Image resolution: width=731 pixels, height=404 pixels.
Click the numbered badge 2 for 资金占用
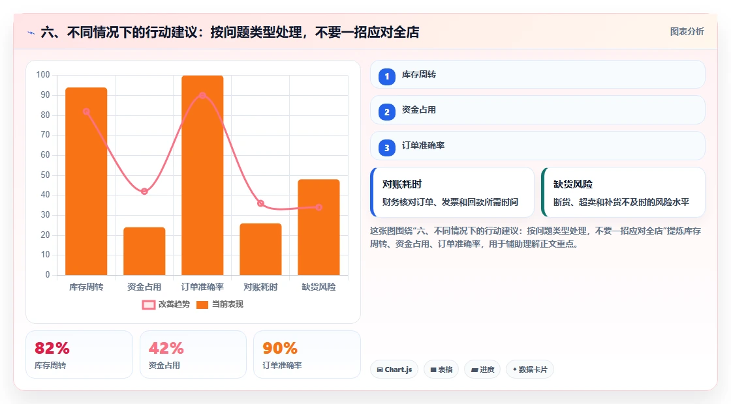coord(386,111)
